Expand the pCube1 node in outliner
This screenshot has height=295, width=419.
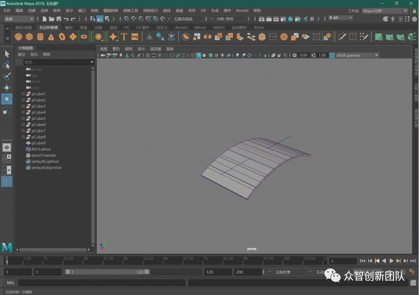pyautogui.click(x=23, y=94)
